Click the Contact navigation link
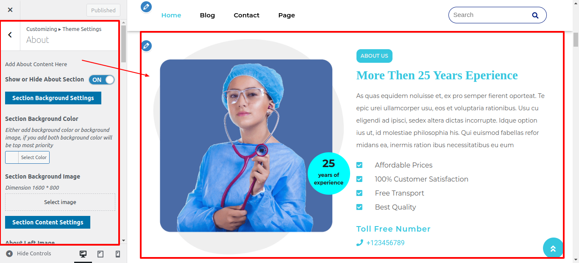 (x=247, y=15)
